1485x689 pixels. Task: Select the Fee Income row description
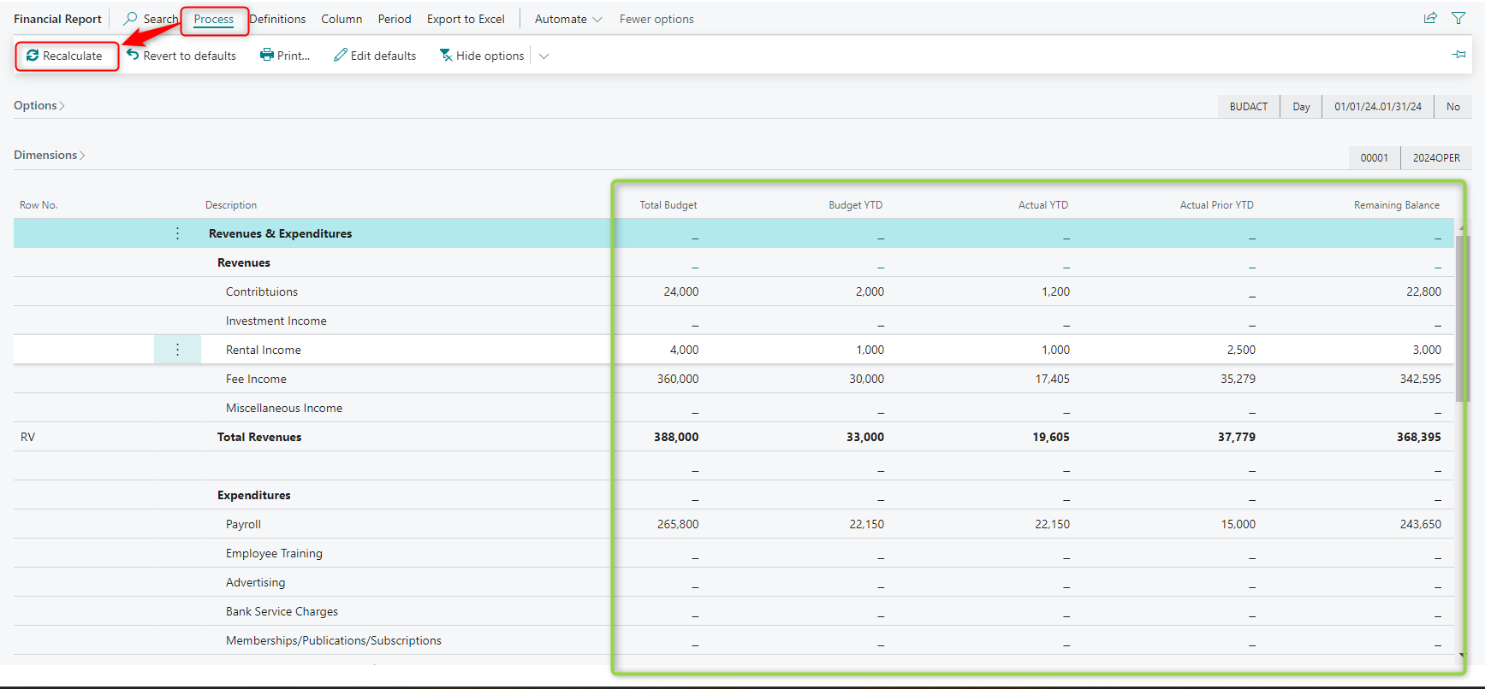click(x=256, y=379)
